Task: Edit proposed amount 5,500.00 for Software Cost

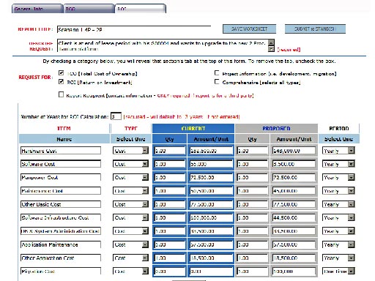Action: click(x=294, y=164)
